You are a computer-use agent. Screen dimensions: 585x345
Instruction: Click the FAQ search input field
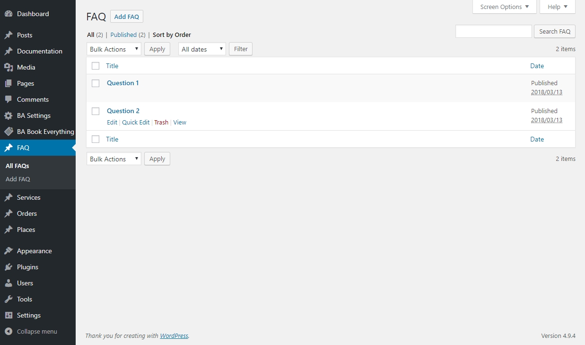click(x=493, y=31)
